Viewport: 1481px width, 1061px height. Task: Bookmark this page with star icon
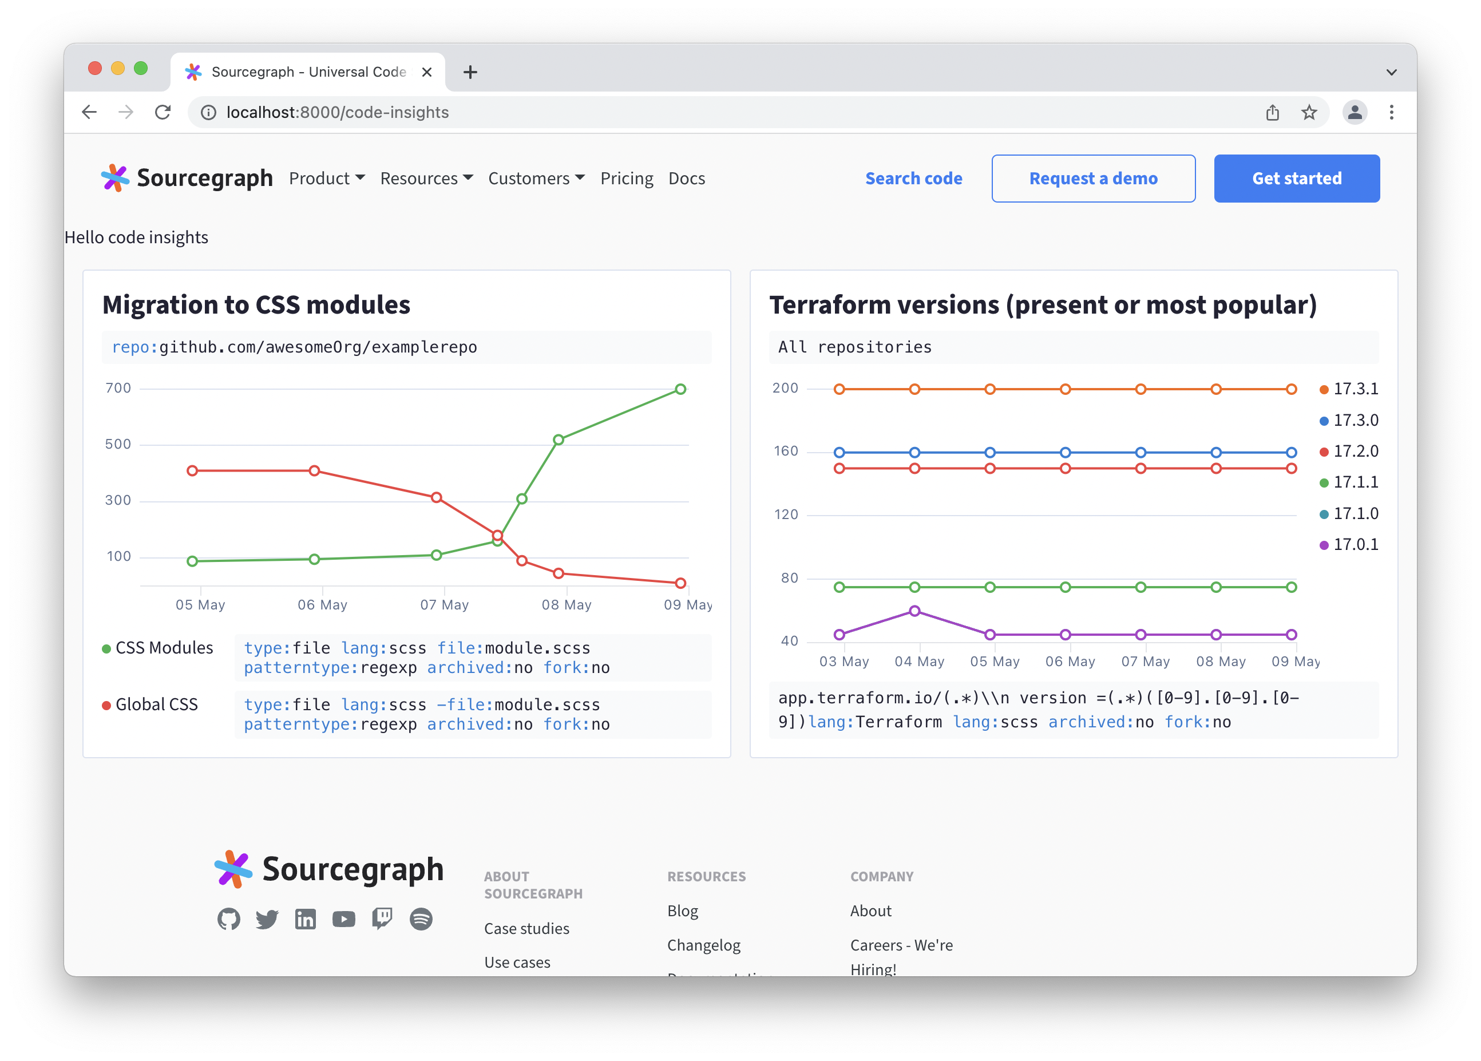coord(1309,112)
